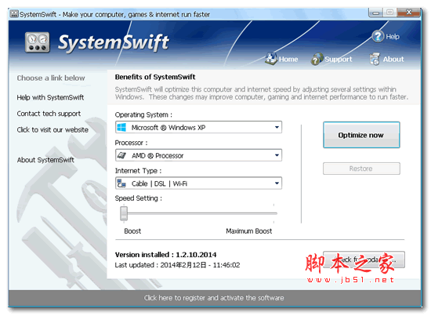Screen dimensions: 431x316
Task: Click the Benefits of SystemSwift heading
Action: coord(155,77)
